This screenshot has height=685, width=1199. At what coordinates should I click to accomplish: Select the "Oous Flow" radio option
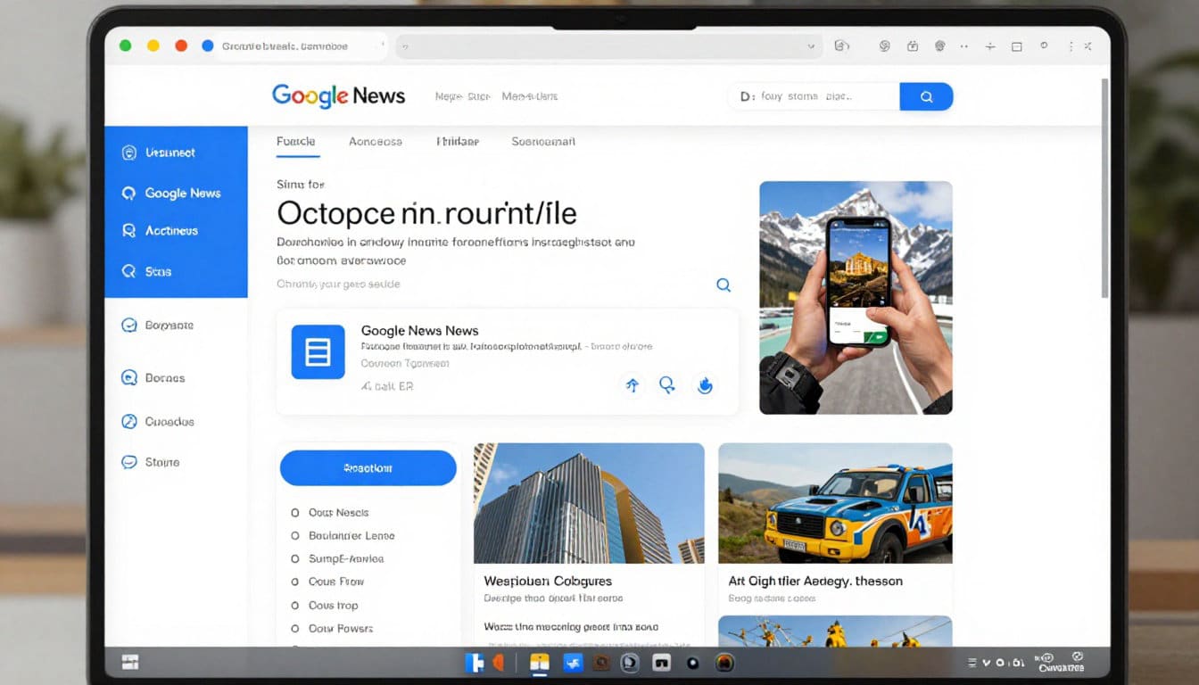click(295, 582)
